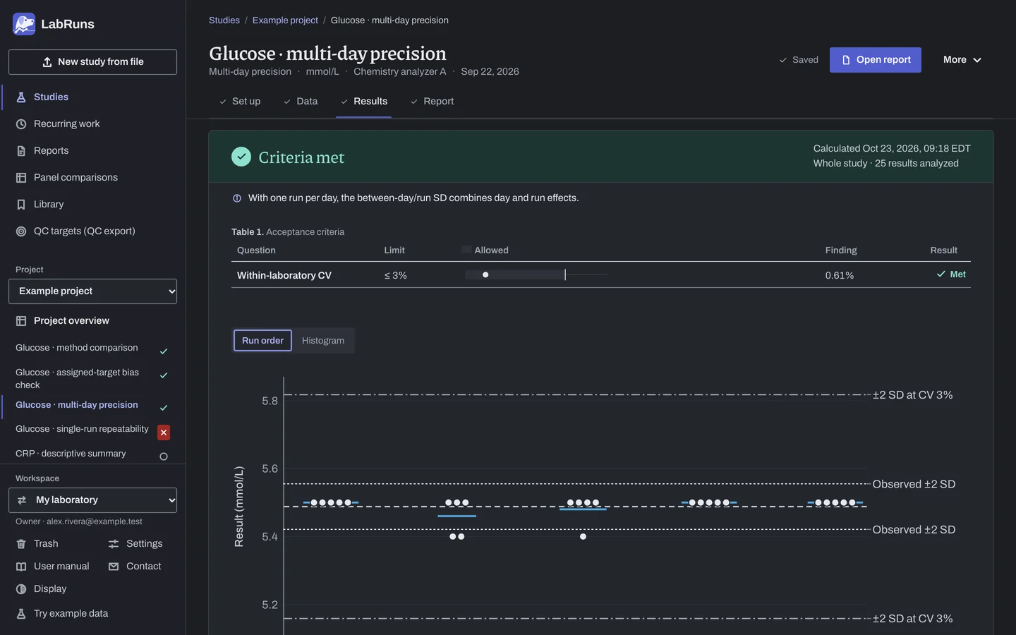1016x635 pixels.
Task: Click the red failed status icon for single-run repeatability
Action: [x=164, y=433]
